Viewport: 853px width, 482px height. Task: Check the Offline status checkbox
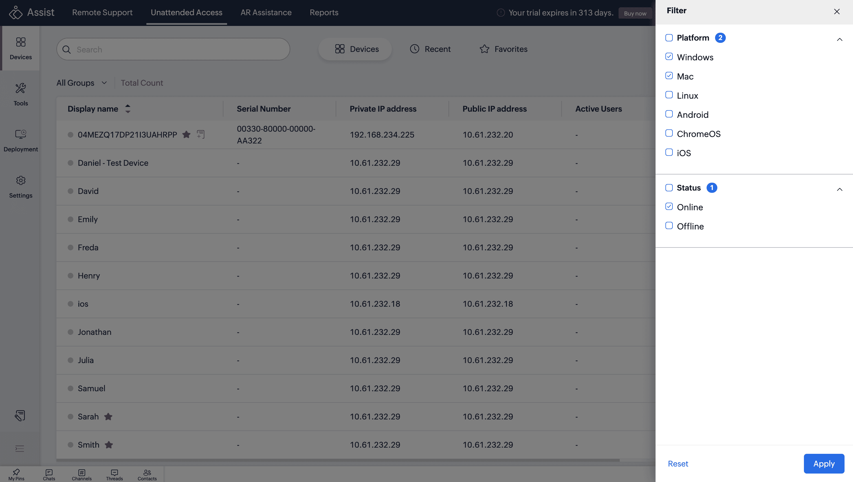pyautogui.click(x=669, y=226)
